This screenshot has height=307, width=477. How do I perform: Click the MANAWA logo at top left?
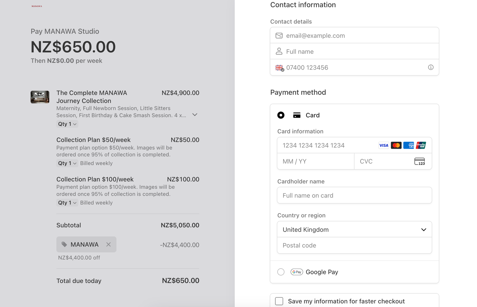pyautogui.click(x=37, y=6)
